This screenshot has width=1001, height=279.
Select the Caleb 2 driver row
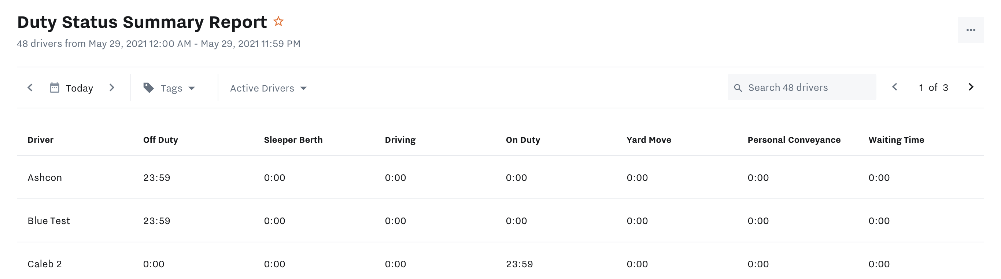pyautogui.click(x=45, y=264)
